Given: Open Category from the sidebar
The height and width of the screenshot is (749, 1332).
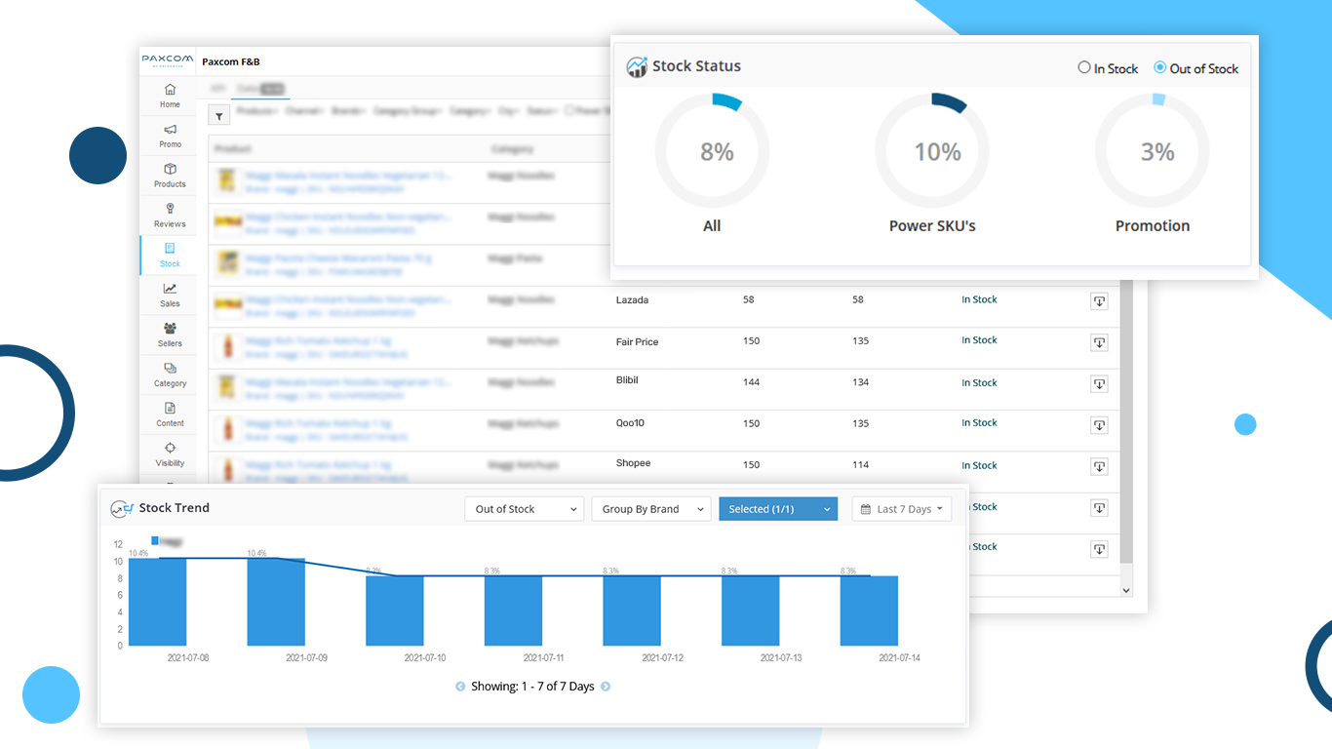Looking at the screenshot, I should pyautogui.click(x=170, y=375).
